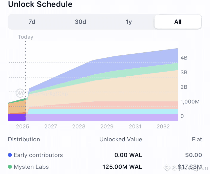Click the Binance watermark logo at the bottom right
Viewport: 210px width, 174px height.
[167, 167]
